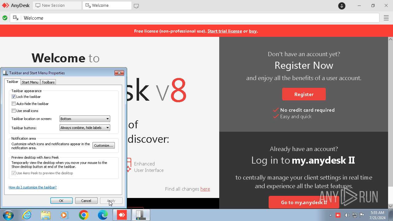Viewport: 393px width, 221px height.
Task: Select the Welcome tab in AnyDesk
Action: pos(107,6)
